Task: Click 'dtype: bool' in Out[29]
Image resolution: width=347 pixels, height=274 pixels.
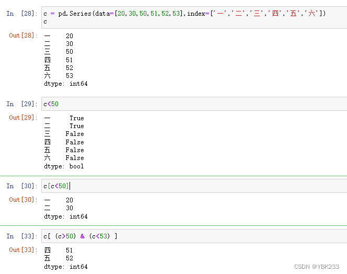Action: pos(64,166)
